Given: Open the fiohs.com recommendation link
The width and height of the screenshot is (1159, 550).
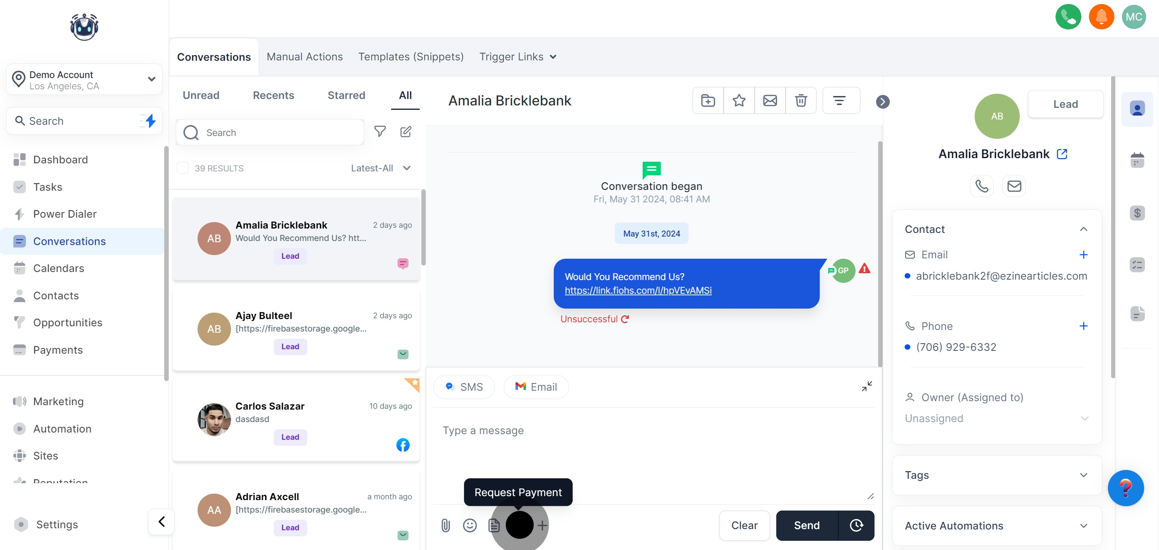Looking at the screenshot, I should [x=637, y=290].
